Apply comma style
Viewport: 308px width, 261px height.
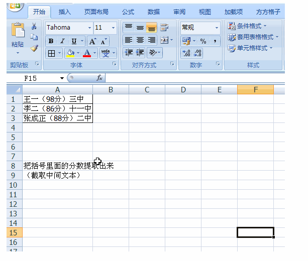pyautogui.click(x=215, y=41)
